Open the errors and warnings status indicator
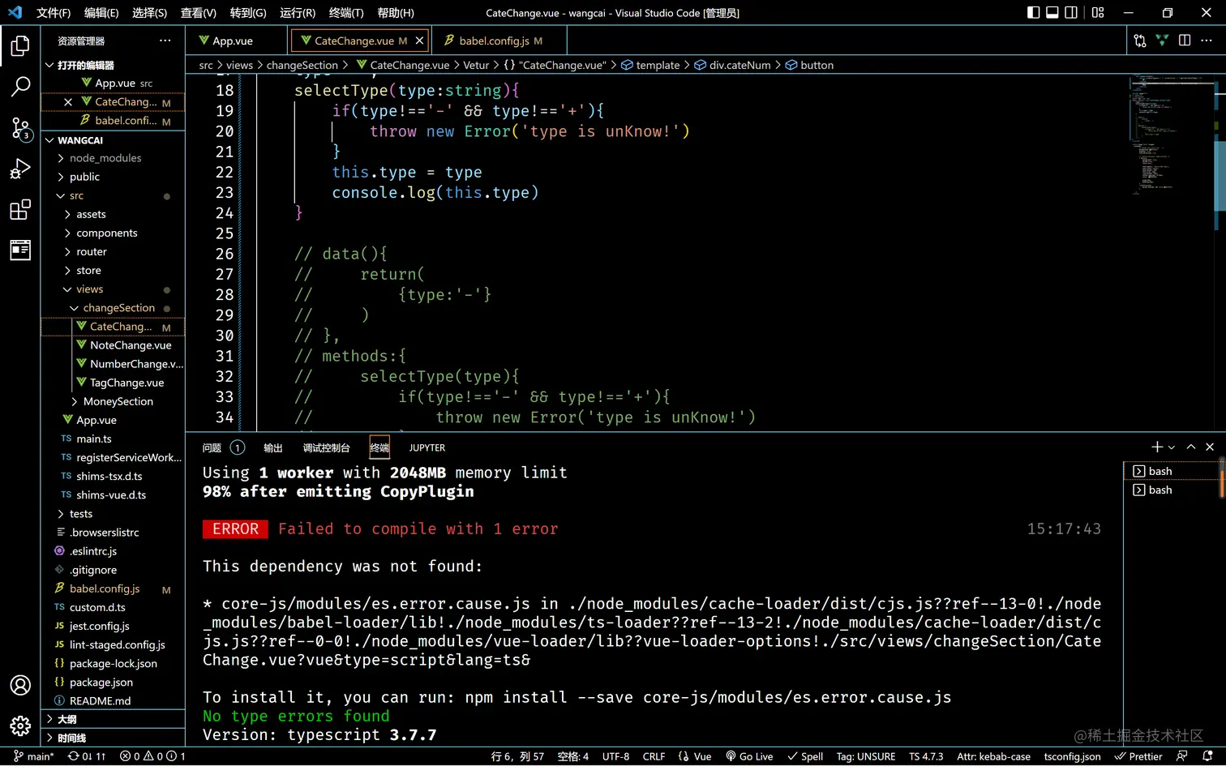Viewport: 1226px width, 766px height. point(152,756)
